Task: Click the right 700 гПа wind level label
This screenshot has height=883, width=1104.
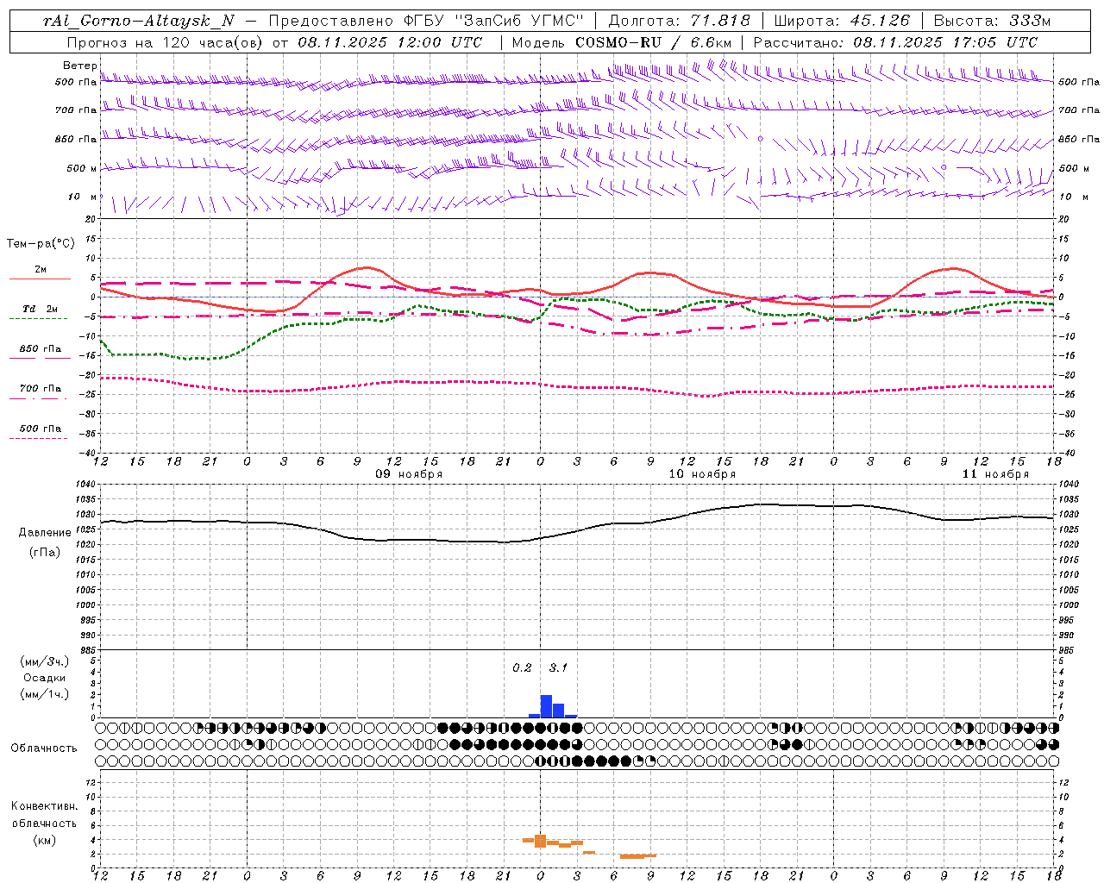Action: (x=1079, y=110)
